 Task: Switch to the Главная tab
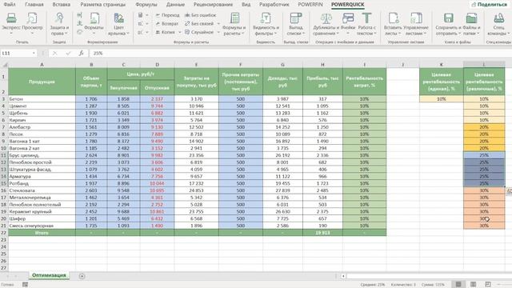click(34, 5)
